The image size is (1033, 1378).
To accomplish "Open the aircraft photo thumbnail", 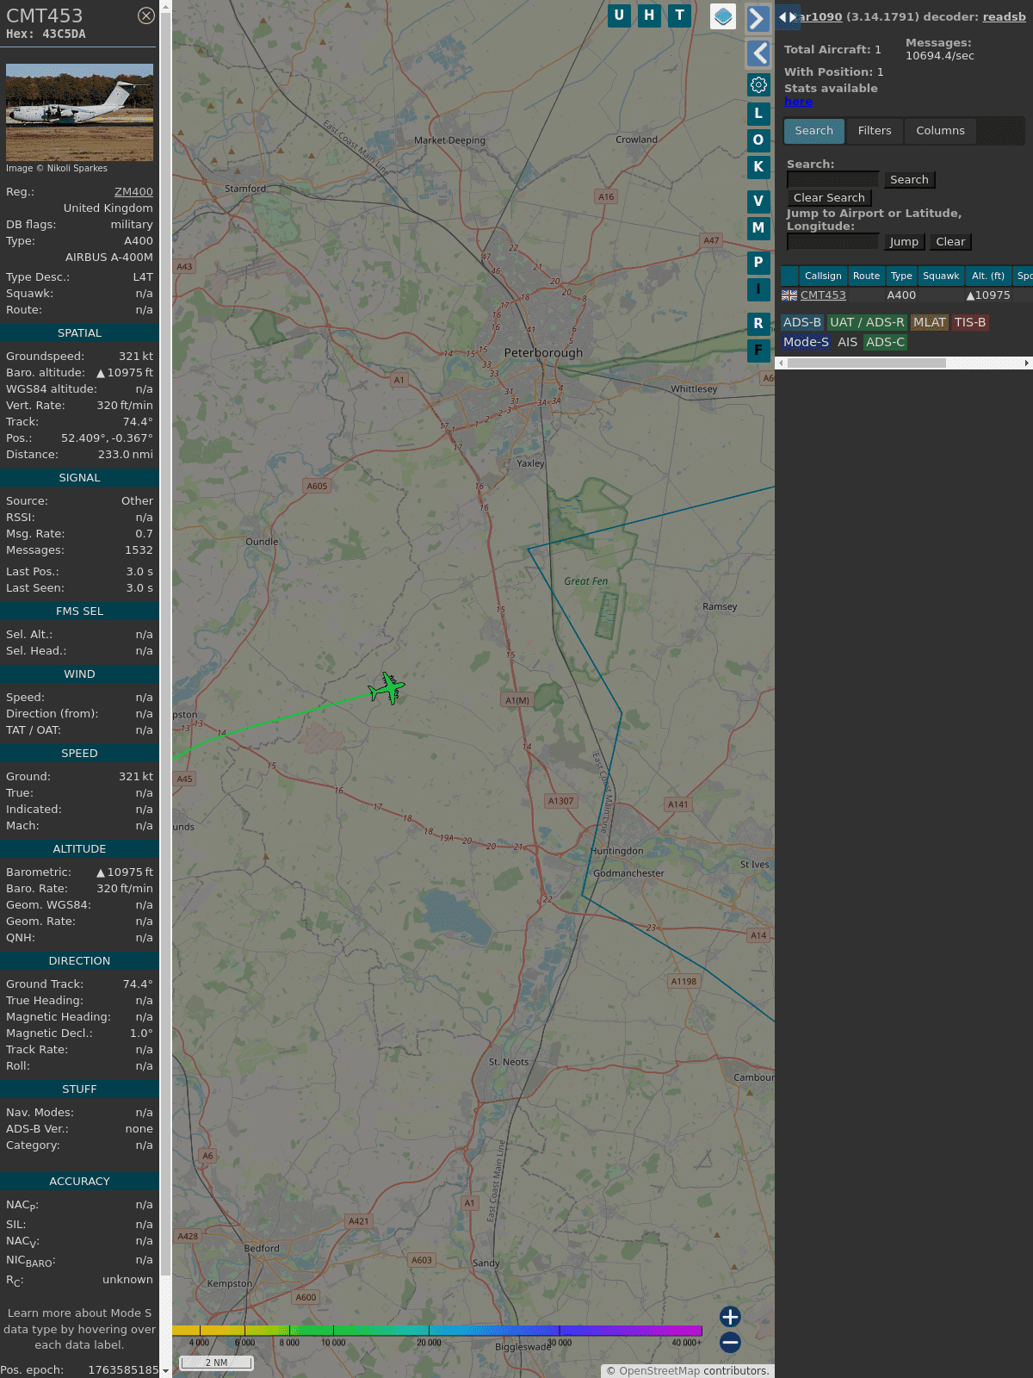I will (79, 112).
